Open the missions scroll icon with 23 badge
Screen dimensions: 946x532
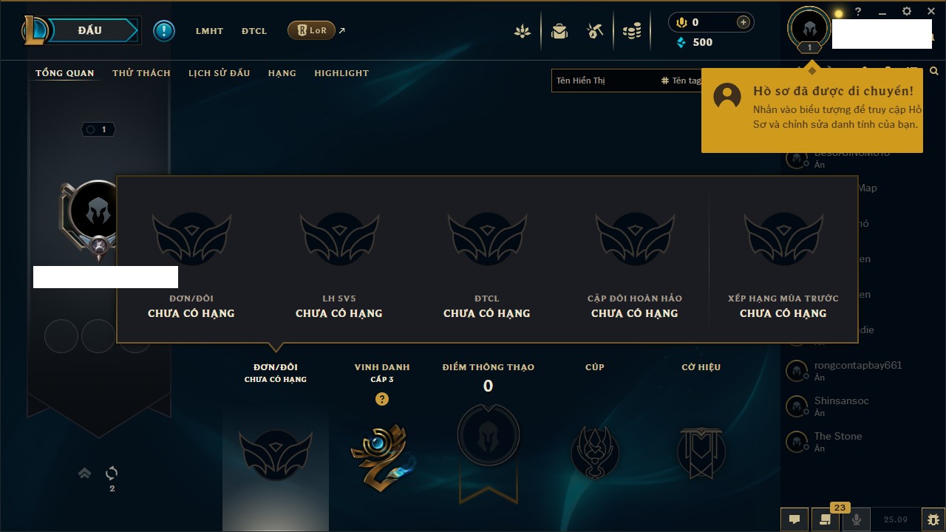tap(826, 519)
